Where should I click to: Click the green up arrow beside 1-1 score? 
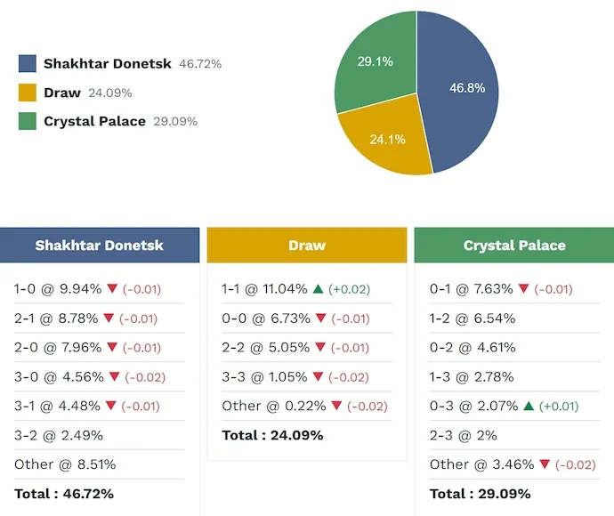coord(318,289)
